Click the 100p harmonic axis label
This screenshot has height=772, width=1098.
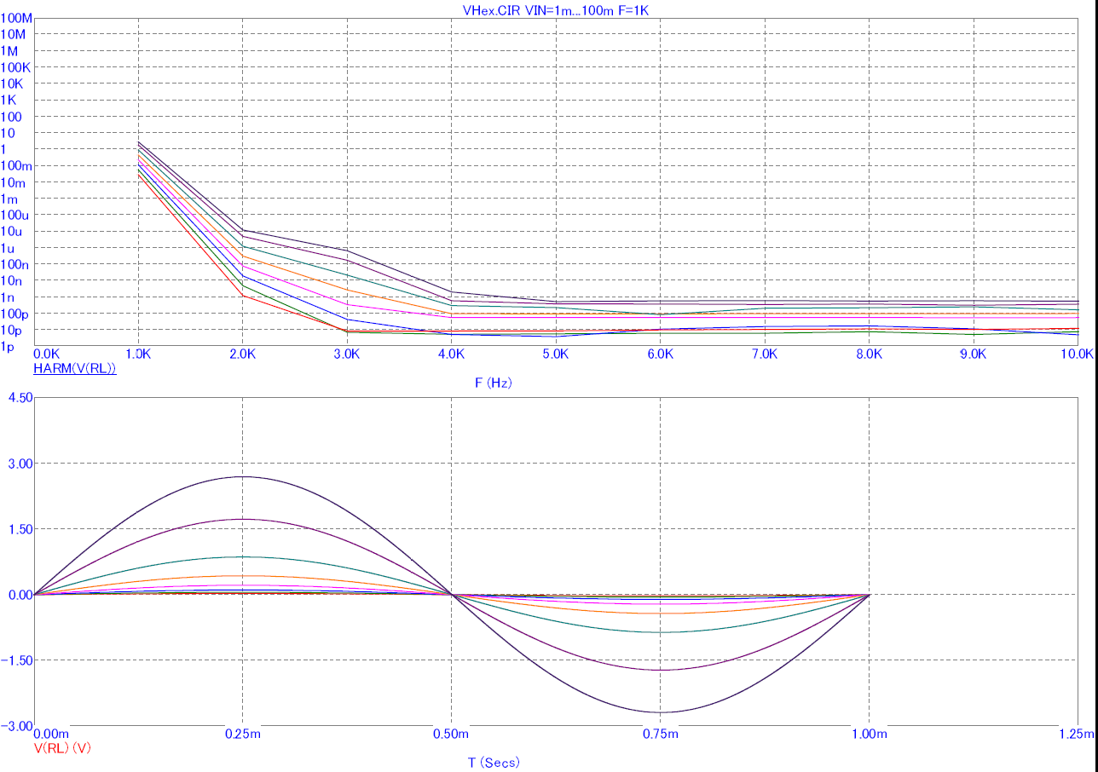coord(16,314)
